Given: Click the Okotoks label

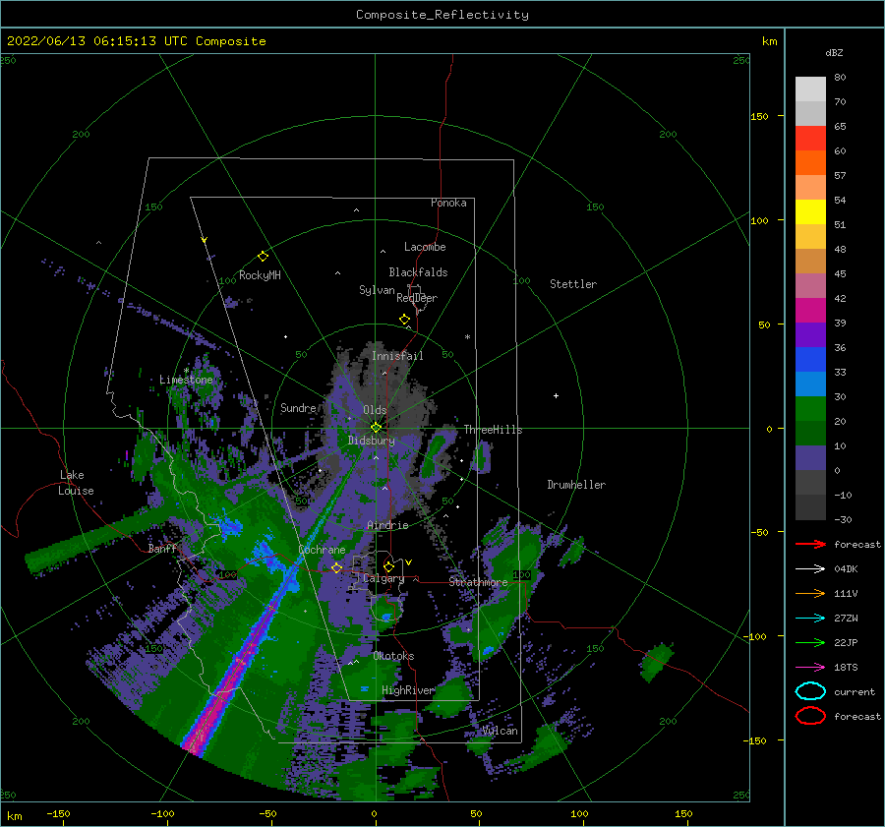Looking at the screenshot, I should pyautogui.click(x=393, y=656).
